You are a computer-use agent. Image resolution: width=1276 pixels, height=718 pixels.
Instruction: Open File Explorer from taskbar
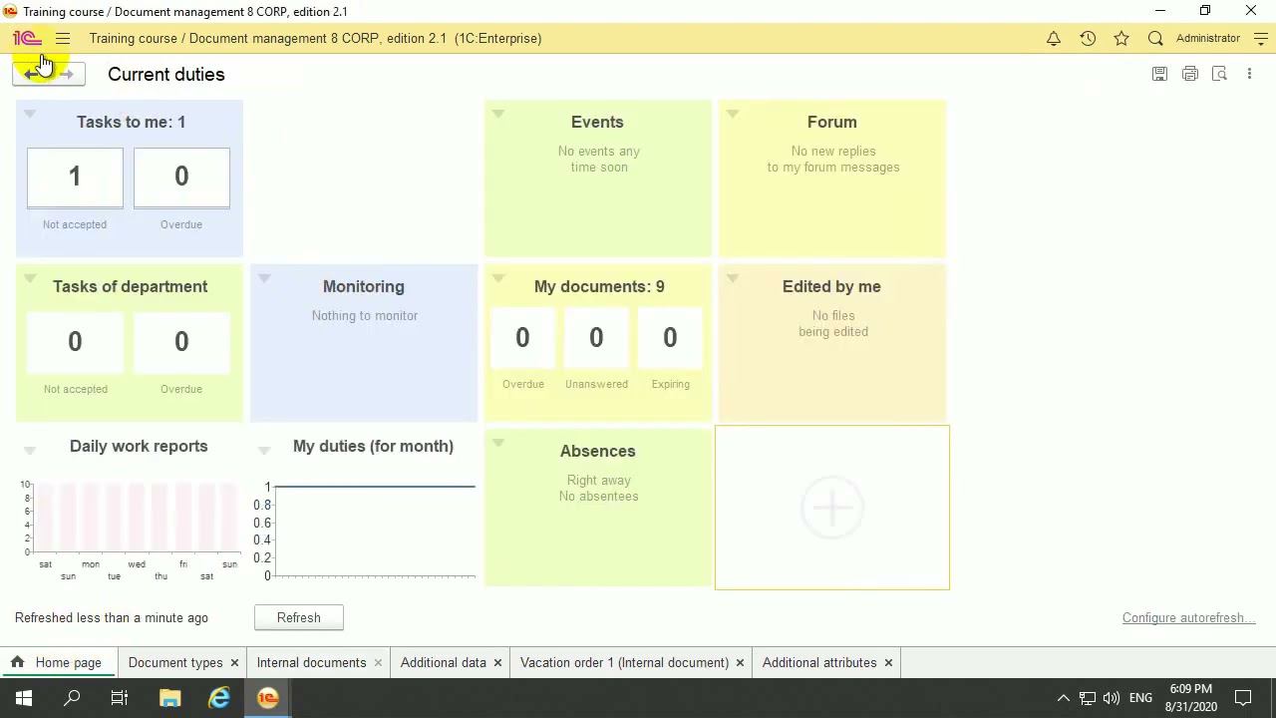click(170, 698)
